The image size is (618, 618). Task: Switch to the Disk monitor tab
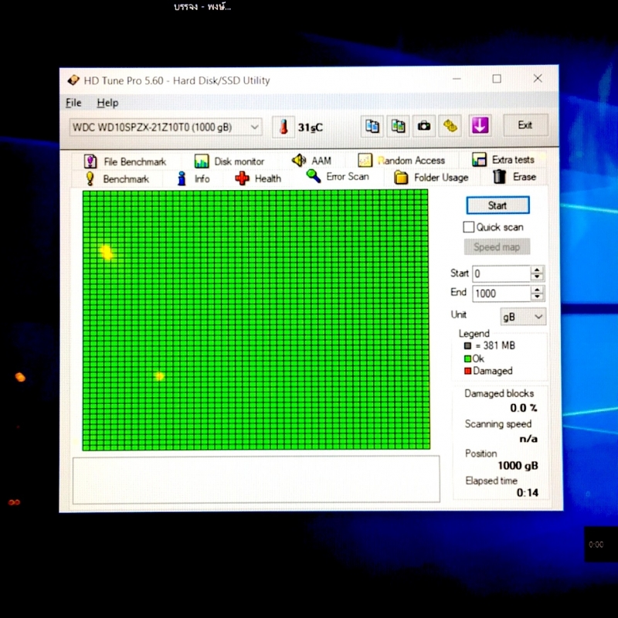coord(229,161)
